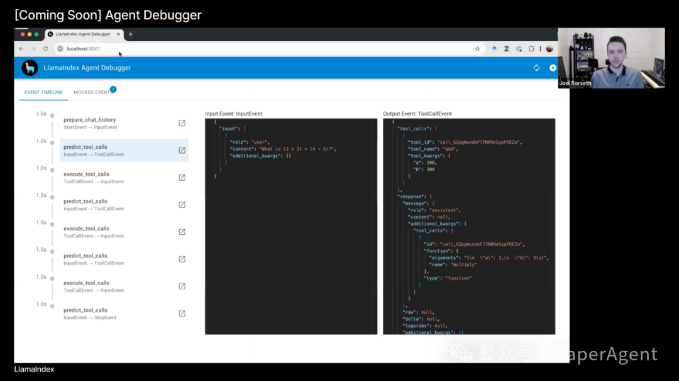Open pop-out icon for the StopEvent predict_tool_calls row

pyautogui.click(x=182, y=313)
